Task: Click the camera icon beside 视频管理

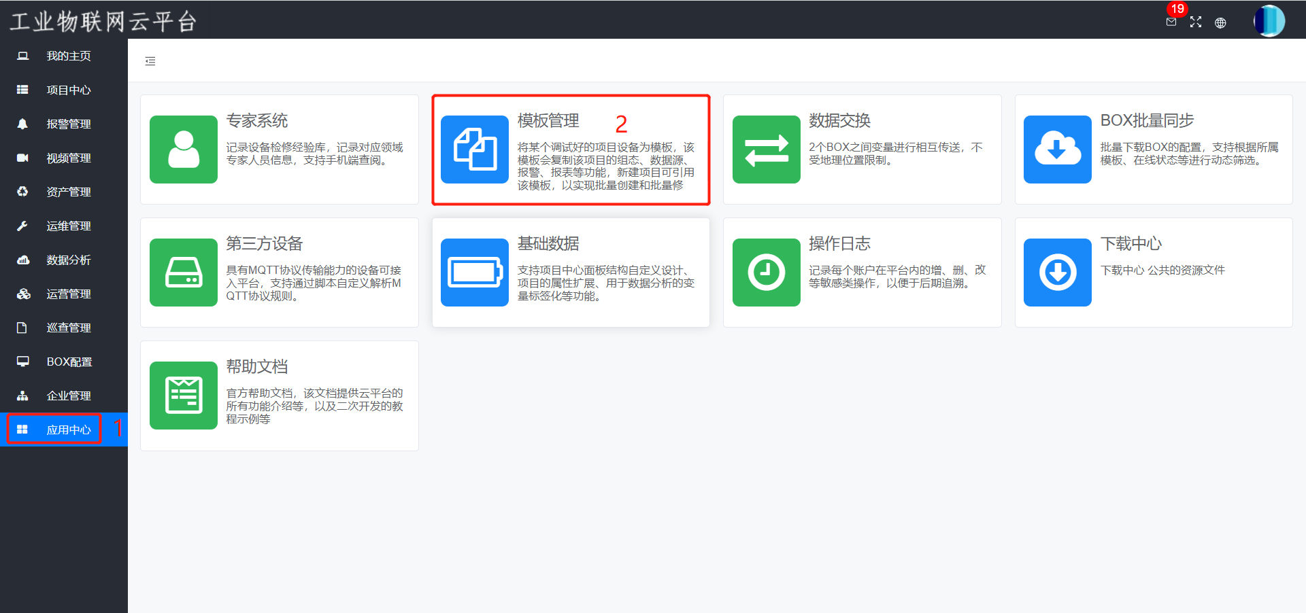Action: click(x=22, y=158)
